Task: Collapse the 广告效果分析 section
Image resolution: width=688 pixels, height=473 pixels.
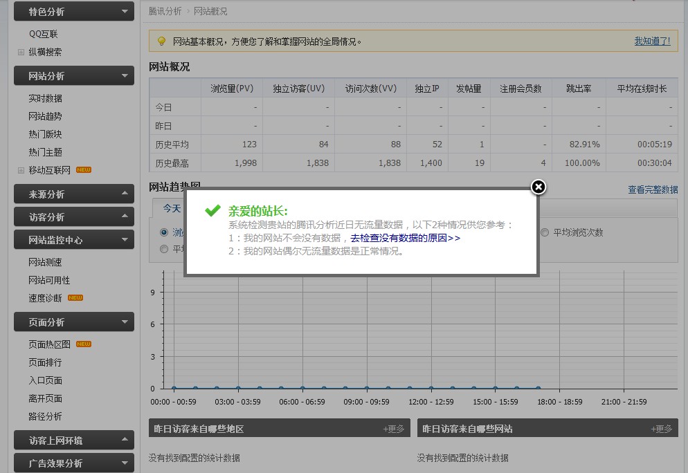Action: [x=73, y=463]
